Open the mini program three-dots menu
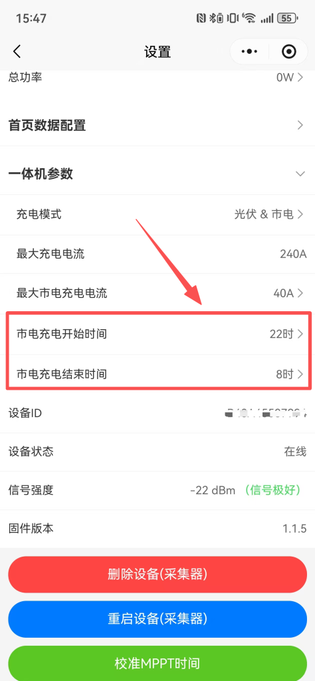This screenshot has height=681, width=315. pos(249,52)
